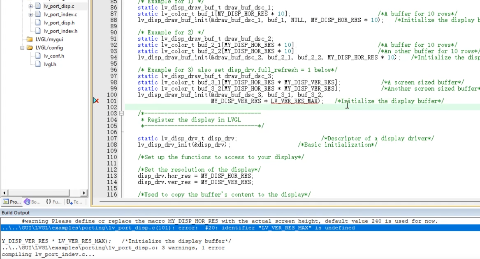
Task: Place cursor on empty line 102
Action: coord(302,107)
